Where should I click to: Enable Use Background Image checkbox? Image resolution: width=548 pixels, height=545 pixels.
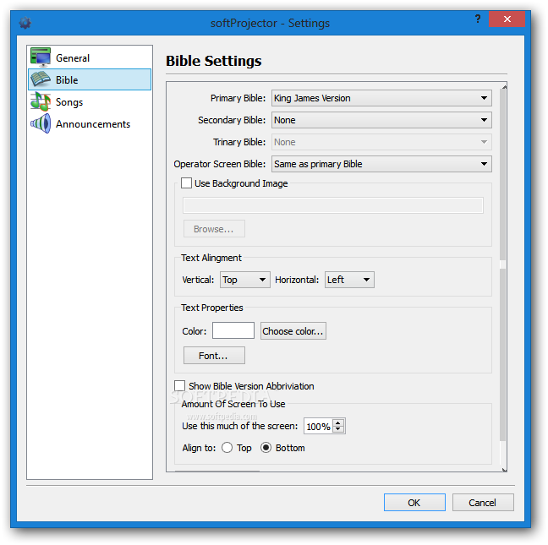click(x=186, y=183)
